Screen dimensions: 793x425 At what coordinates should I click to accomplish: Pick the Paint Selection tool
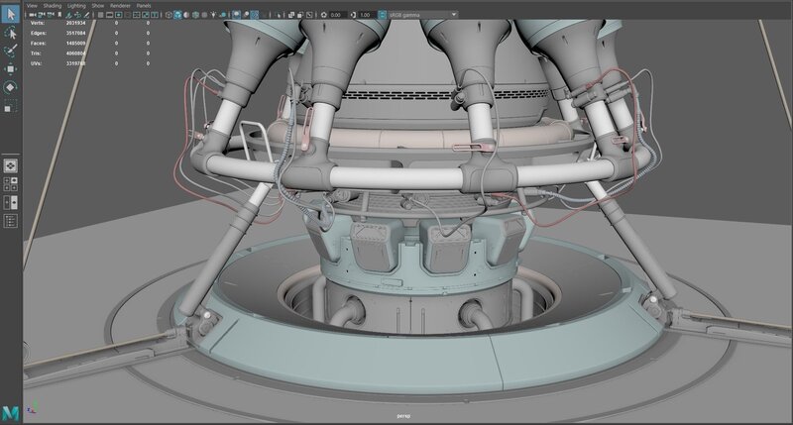pos(11,51)
